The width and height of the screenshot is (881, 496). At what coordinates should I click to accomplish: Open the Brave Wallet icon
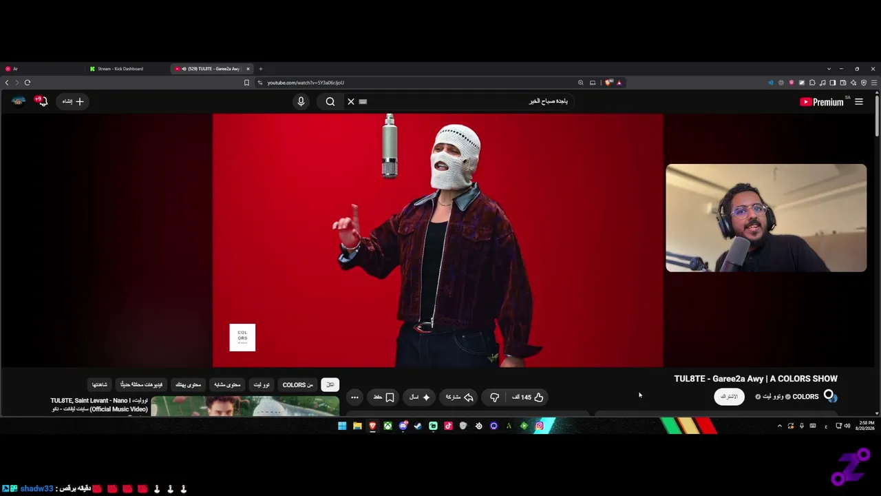click(843, 83)
